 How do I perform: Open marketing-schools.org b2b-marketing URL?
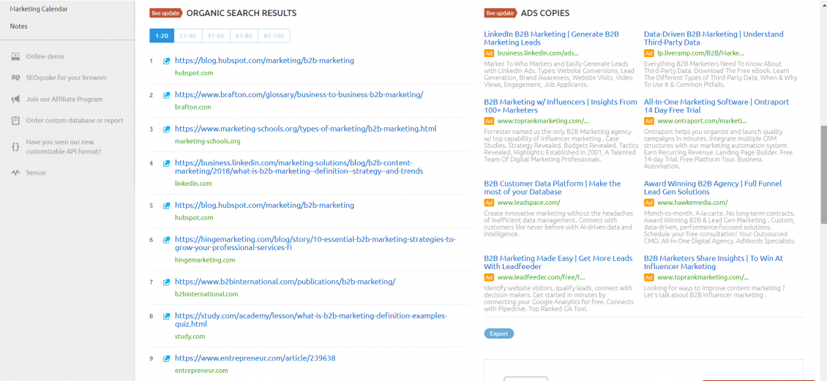[305, 129]
